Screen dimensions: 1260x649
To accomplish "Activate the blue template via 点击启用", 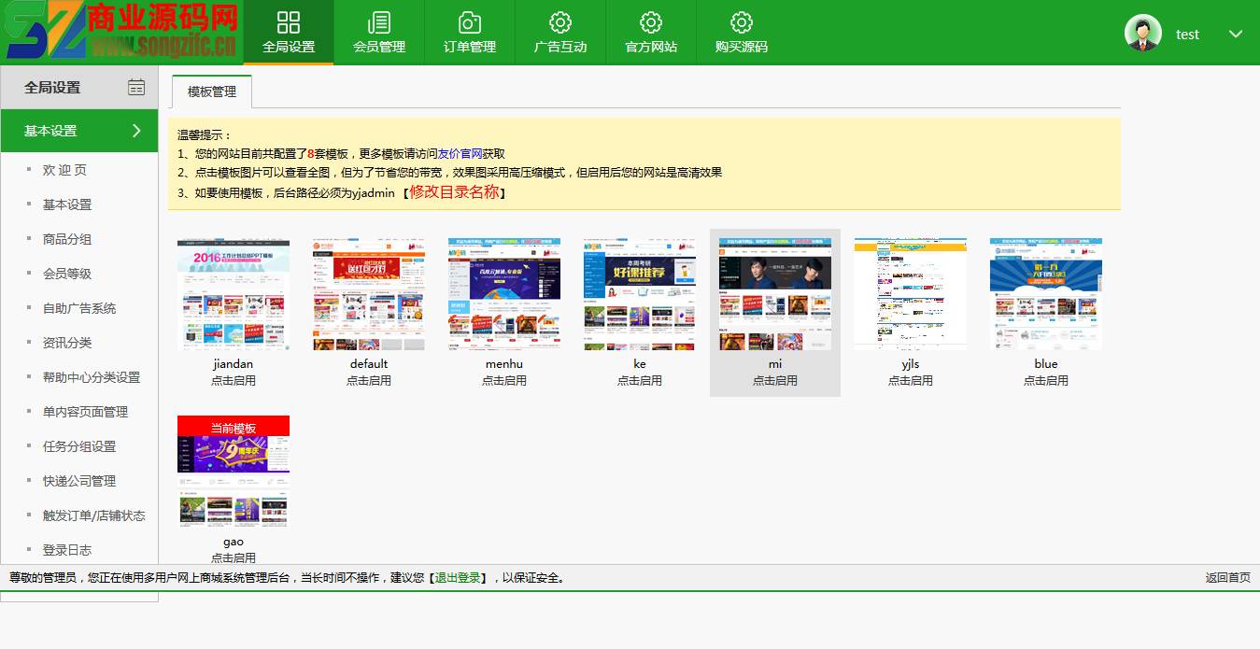I will (1045, 380).
